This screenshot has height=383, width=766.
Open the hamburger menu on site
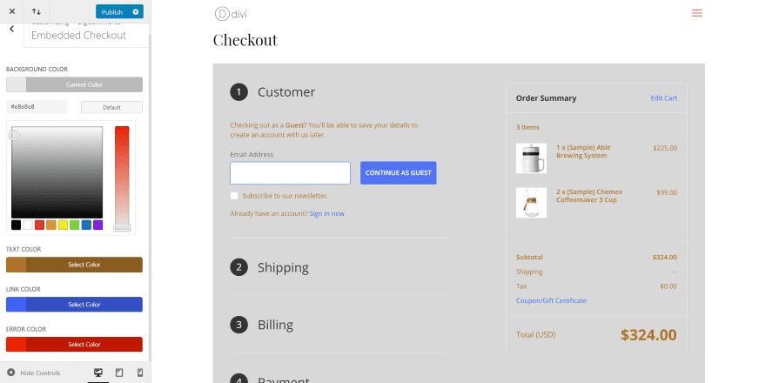click(696, 13)
